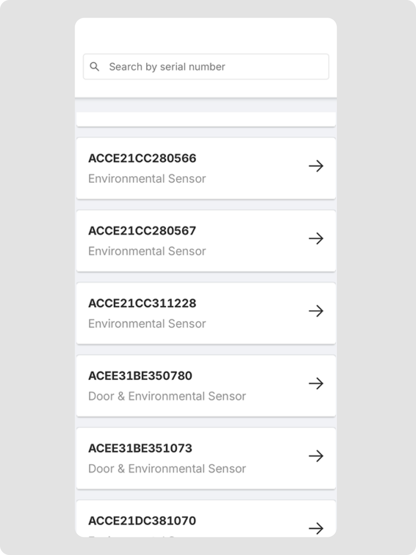This screenshot has height=555, width=416.
Task: Open ACCE21DC381070 via its arrow icon
Action: tap(316, 528)
